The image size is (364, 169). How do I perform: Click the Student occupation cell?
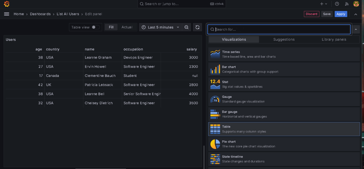click(x=141, y=76)
